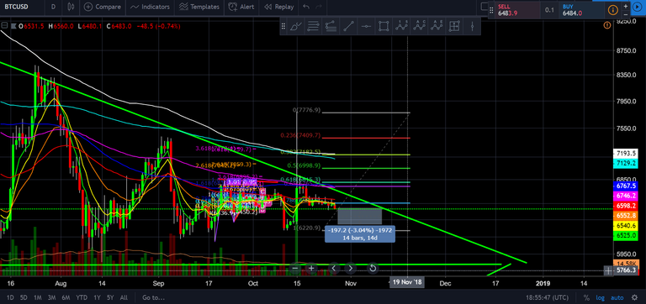The height and width of the screenshot is (304, 646).
Task: Click the -197.2 (-3.04%) measurement label
Action: point(360,233)
